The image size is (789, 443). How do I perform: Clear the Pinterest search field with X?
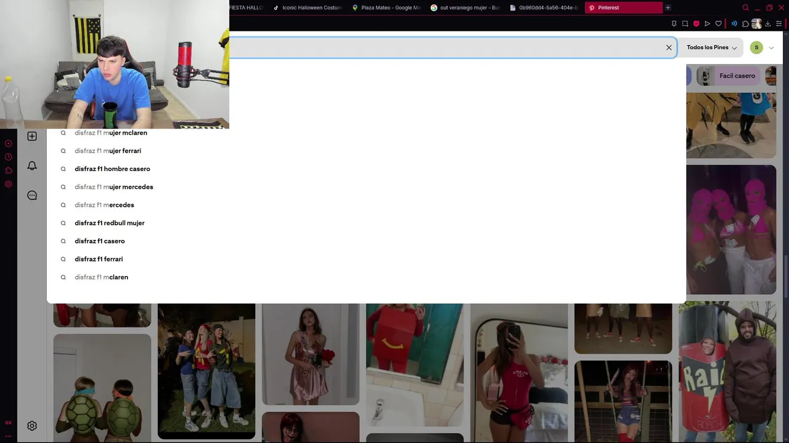pos(669,47)
